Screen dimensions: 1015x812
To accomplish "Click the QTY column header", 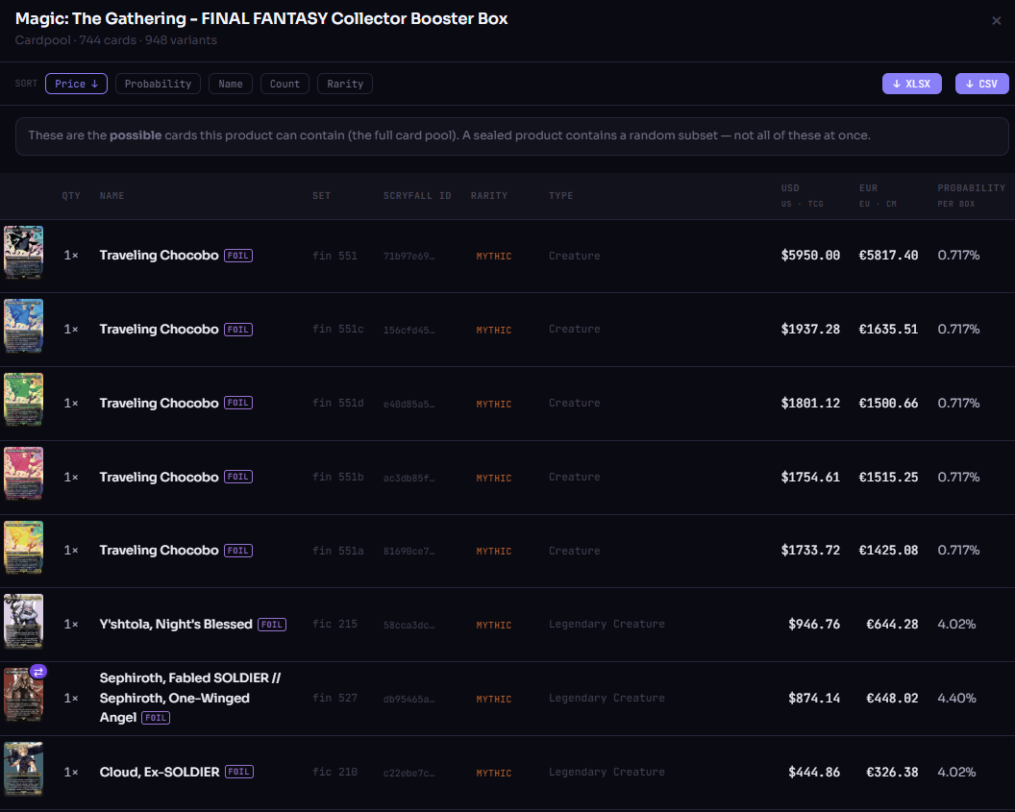I will point(71,195).
